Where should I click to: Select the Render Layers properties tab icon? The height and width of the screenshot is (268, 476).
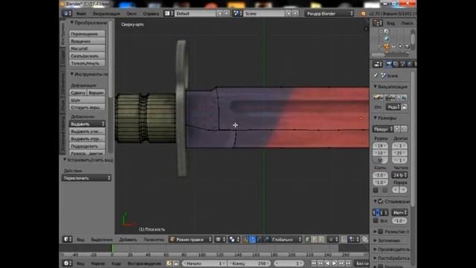point(396,64)
